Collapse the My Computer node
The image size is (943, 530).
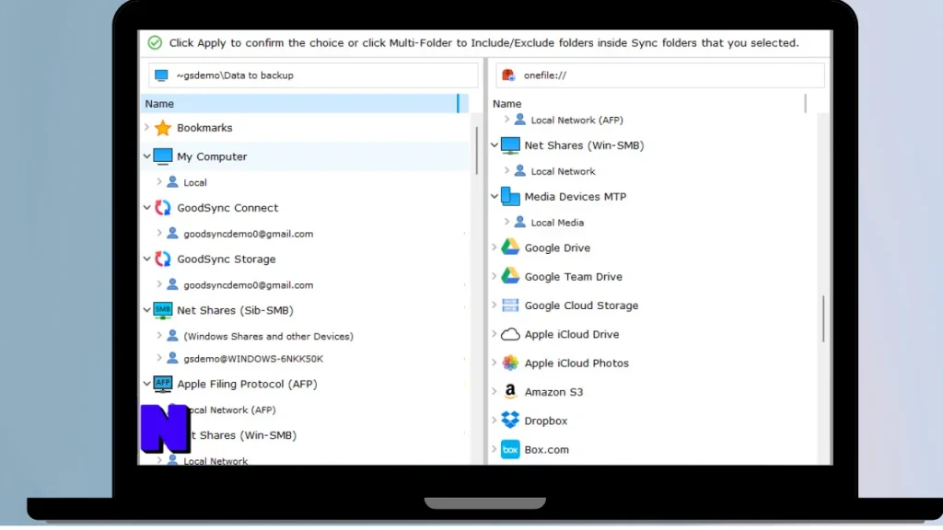146,156
